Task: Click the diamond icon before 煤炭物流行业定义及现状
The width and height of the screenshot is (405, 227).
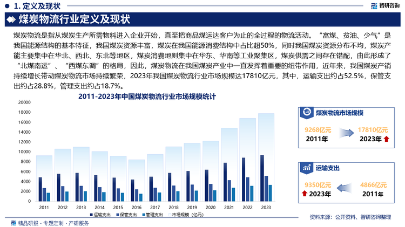Action: click(x=11, y=19)
